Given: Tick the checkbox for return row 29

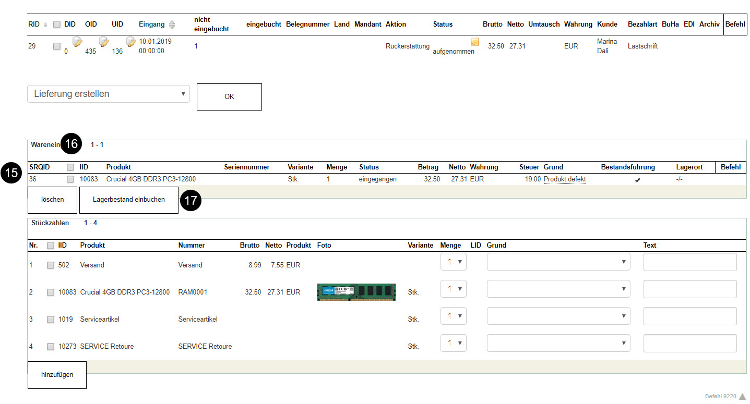Looking at the screenshot, I should pyautogui.click(x=57, y=46).
